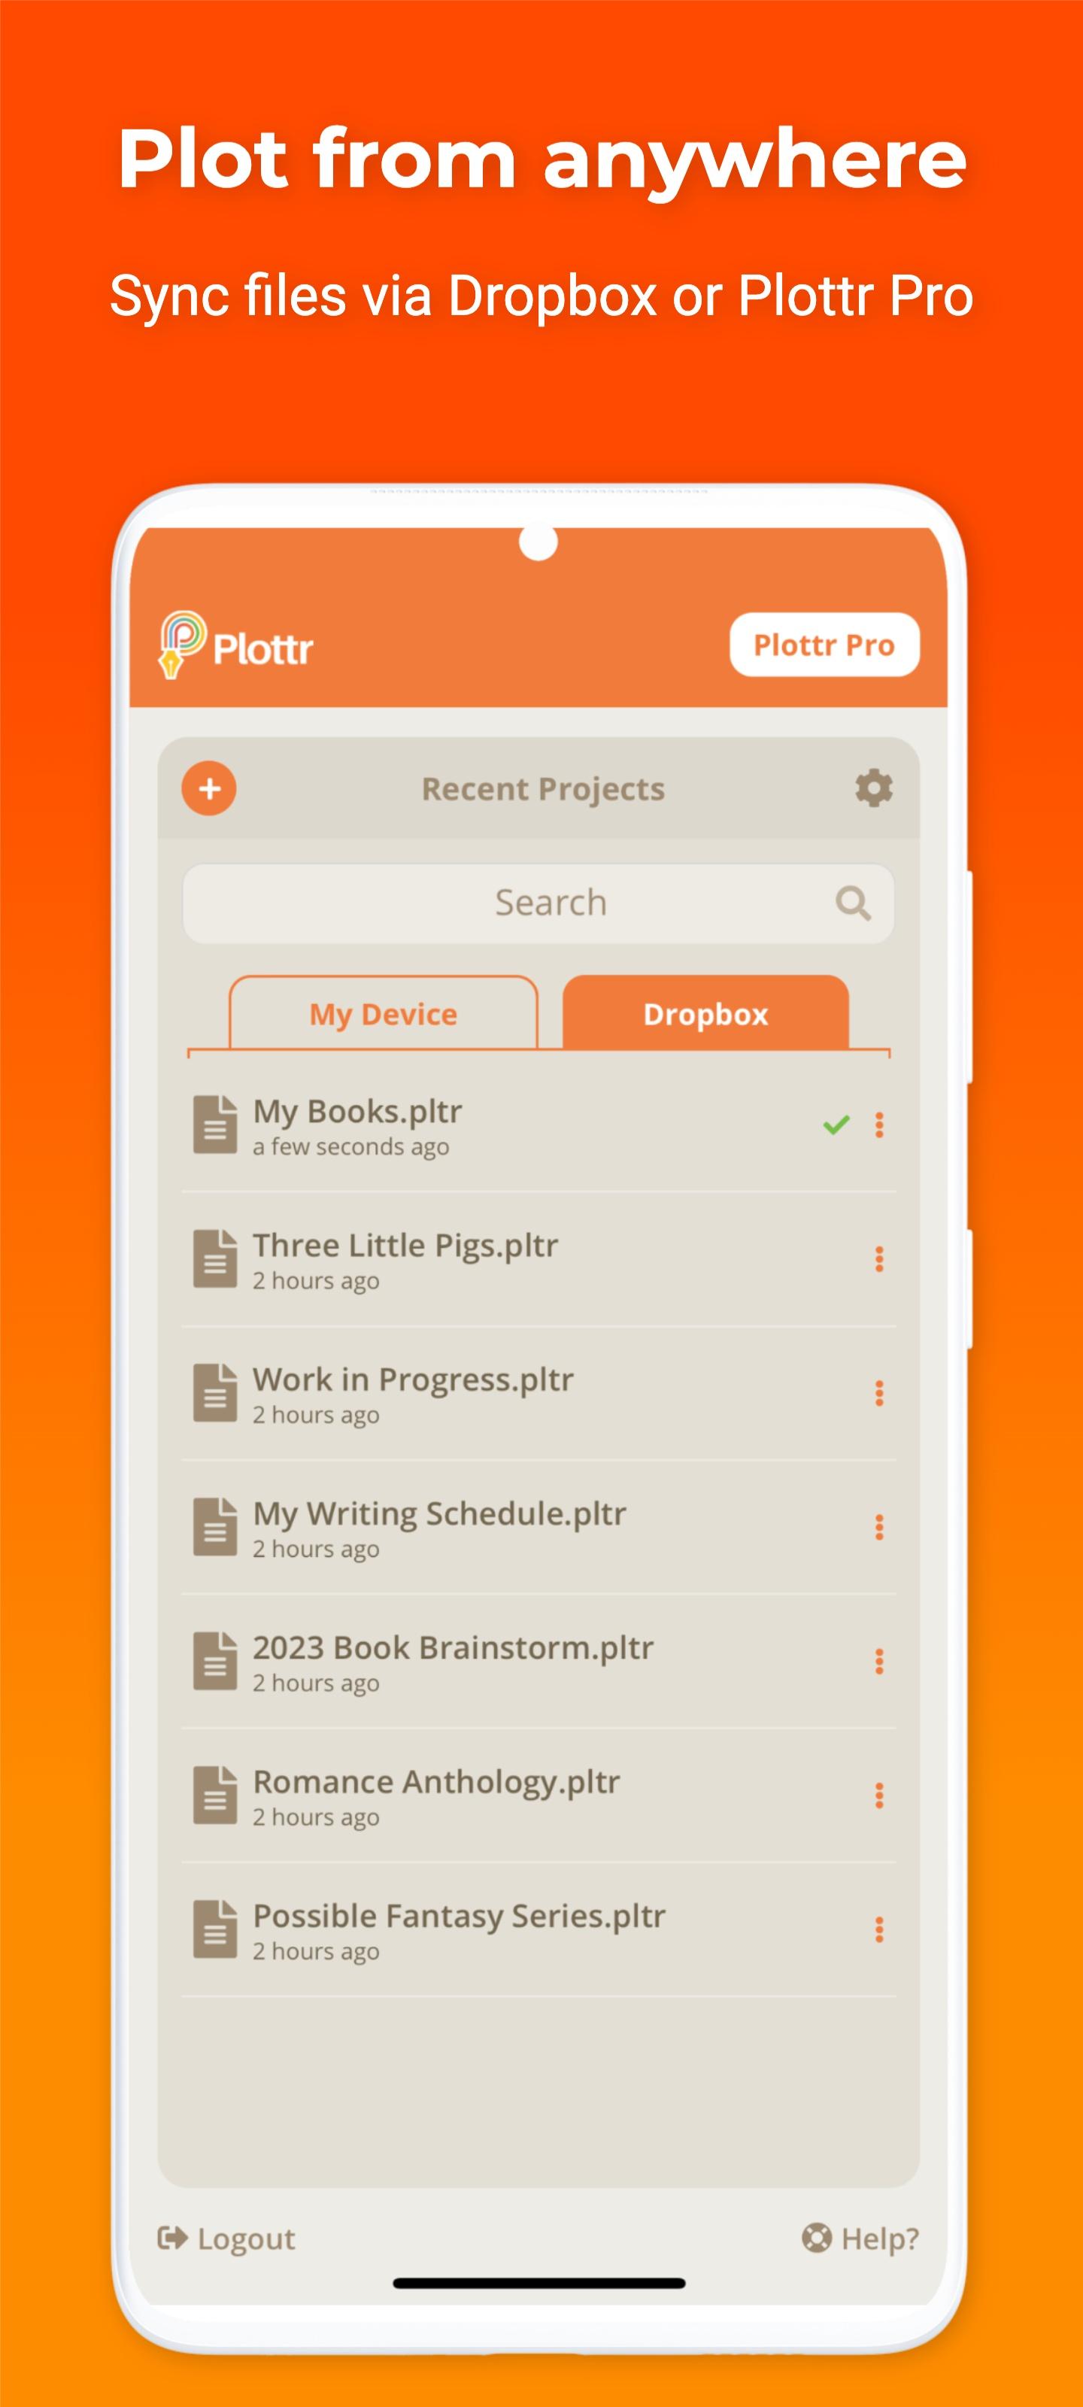Click the Plottr logo in header

(235, 645)
